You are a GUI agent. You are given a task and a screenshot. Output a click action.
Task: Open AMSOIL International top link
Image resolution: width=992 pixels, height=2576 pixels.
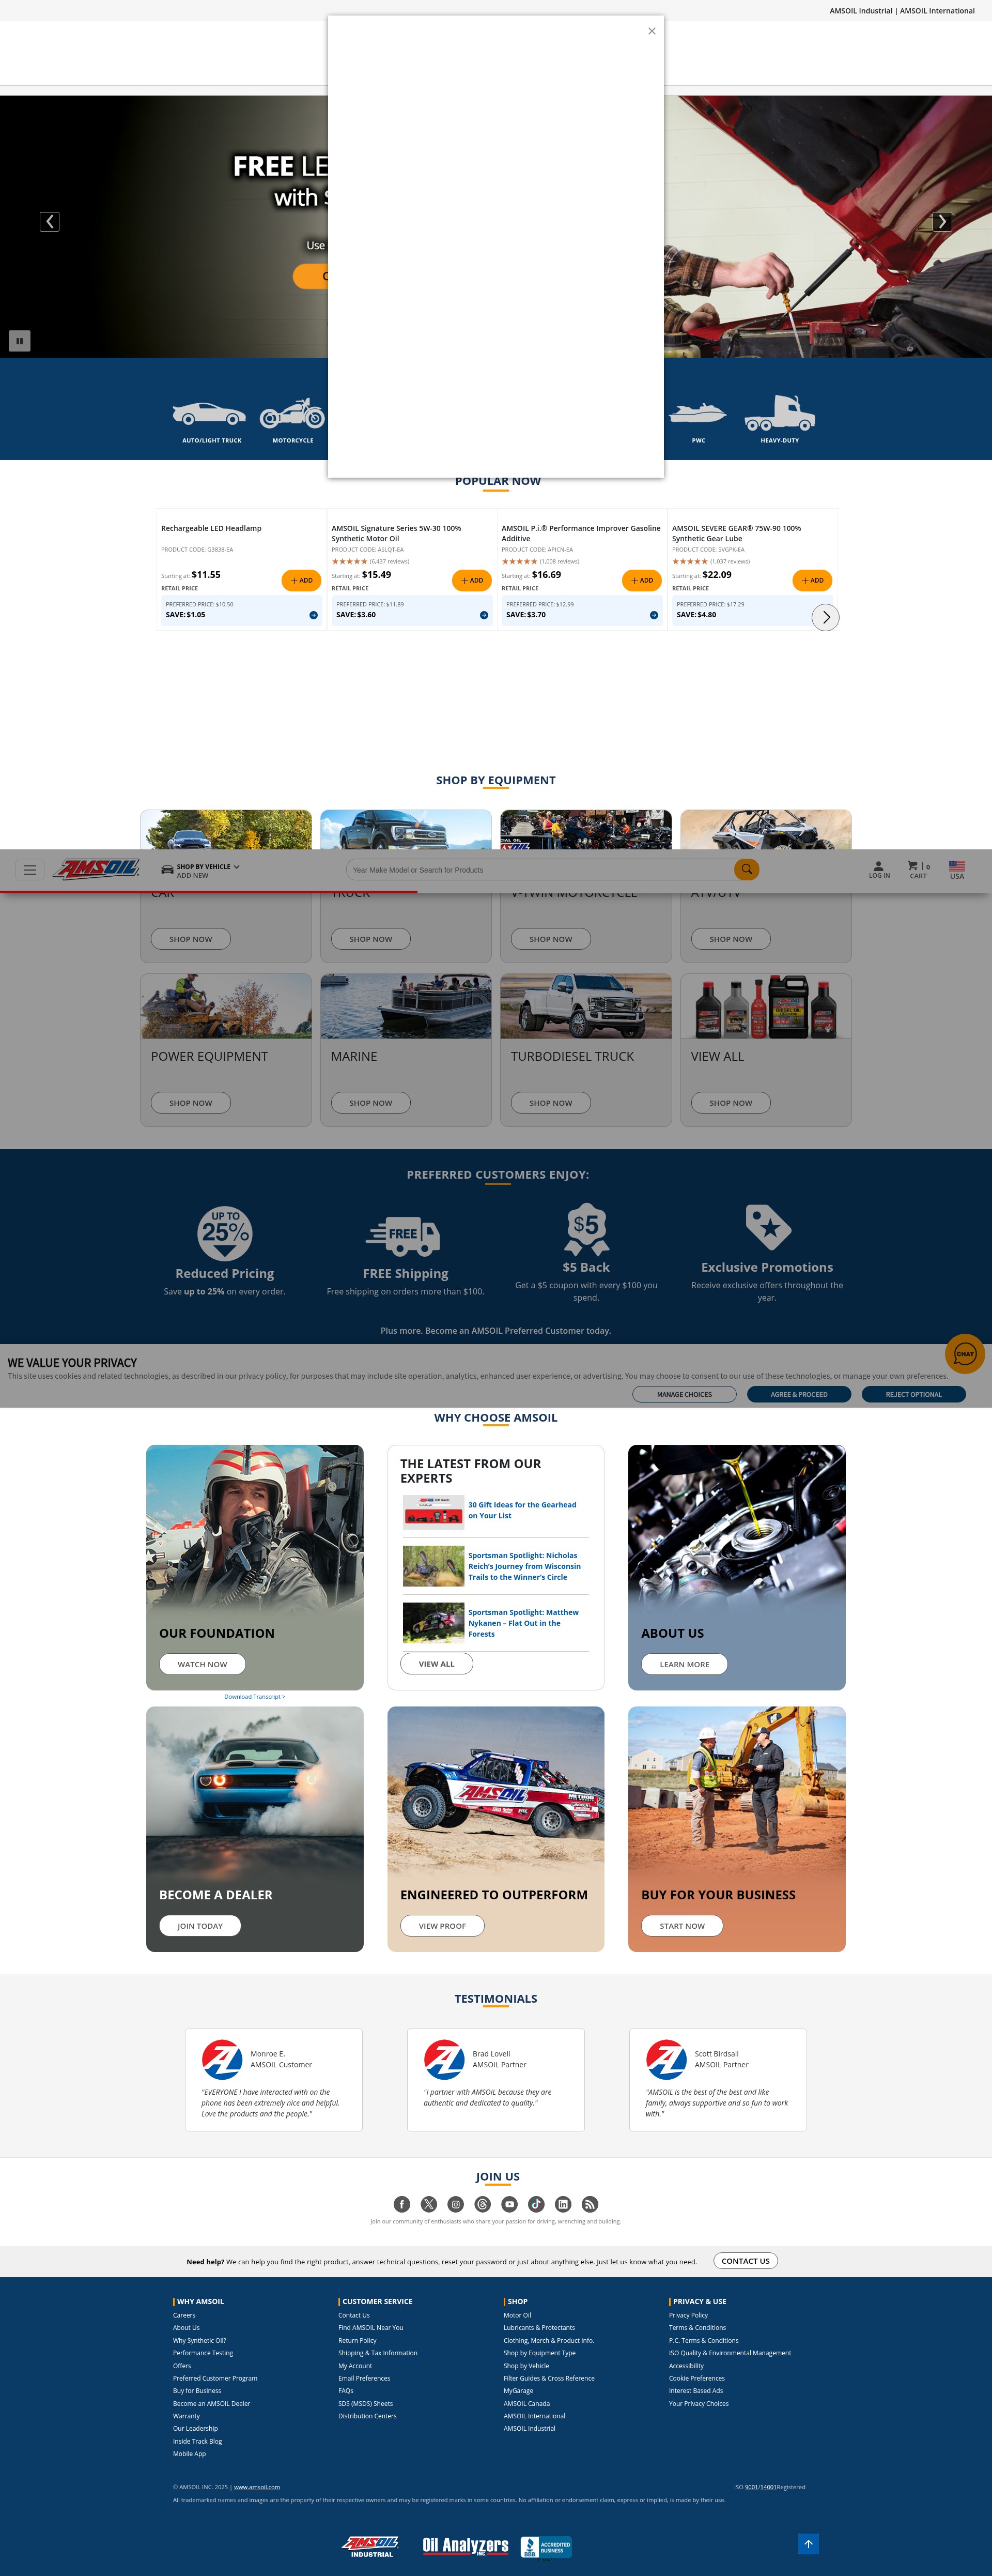pyautogui.click(x=937, y=11)
